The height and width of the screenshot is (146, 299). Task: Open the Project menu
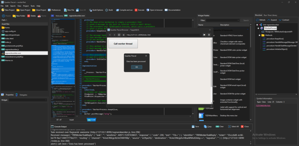pyautogui.click(x=26, y=6)
